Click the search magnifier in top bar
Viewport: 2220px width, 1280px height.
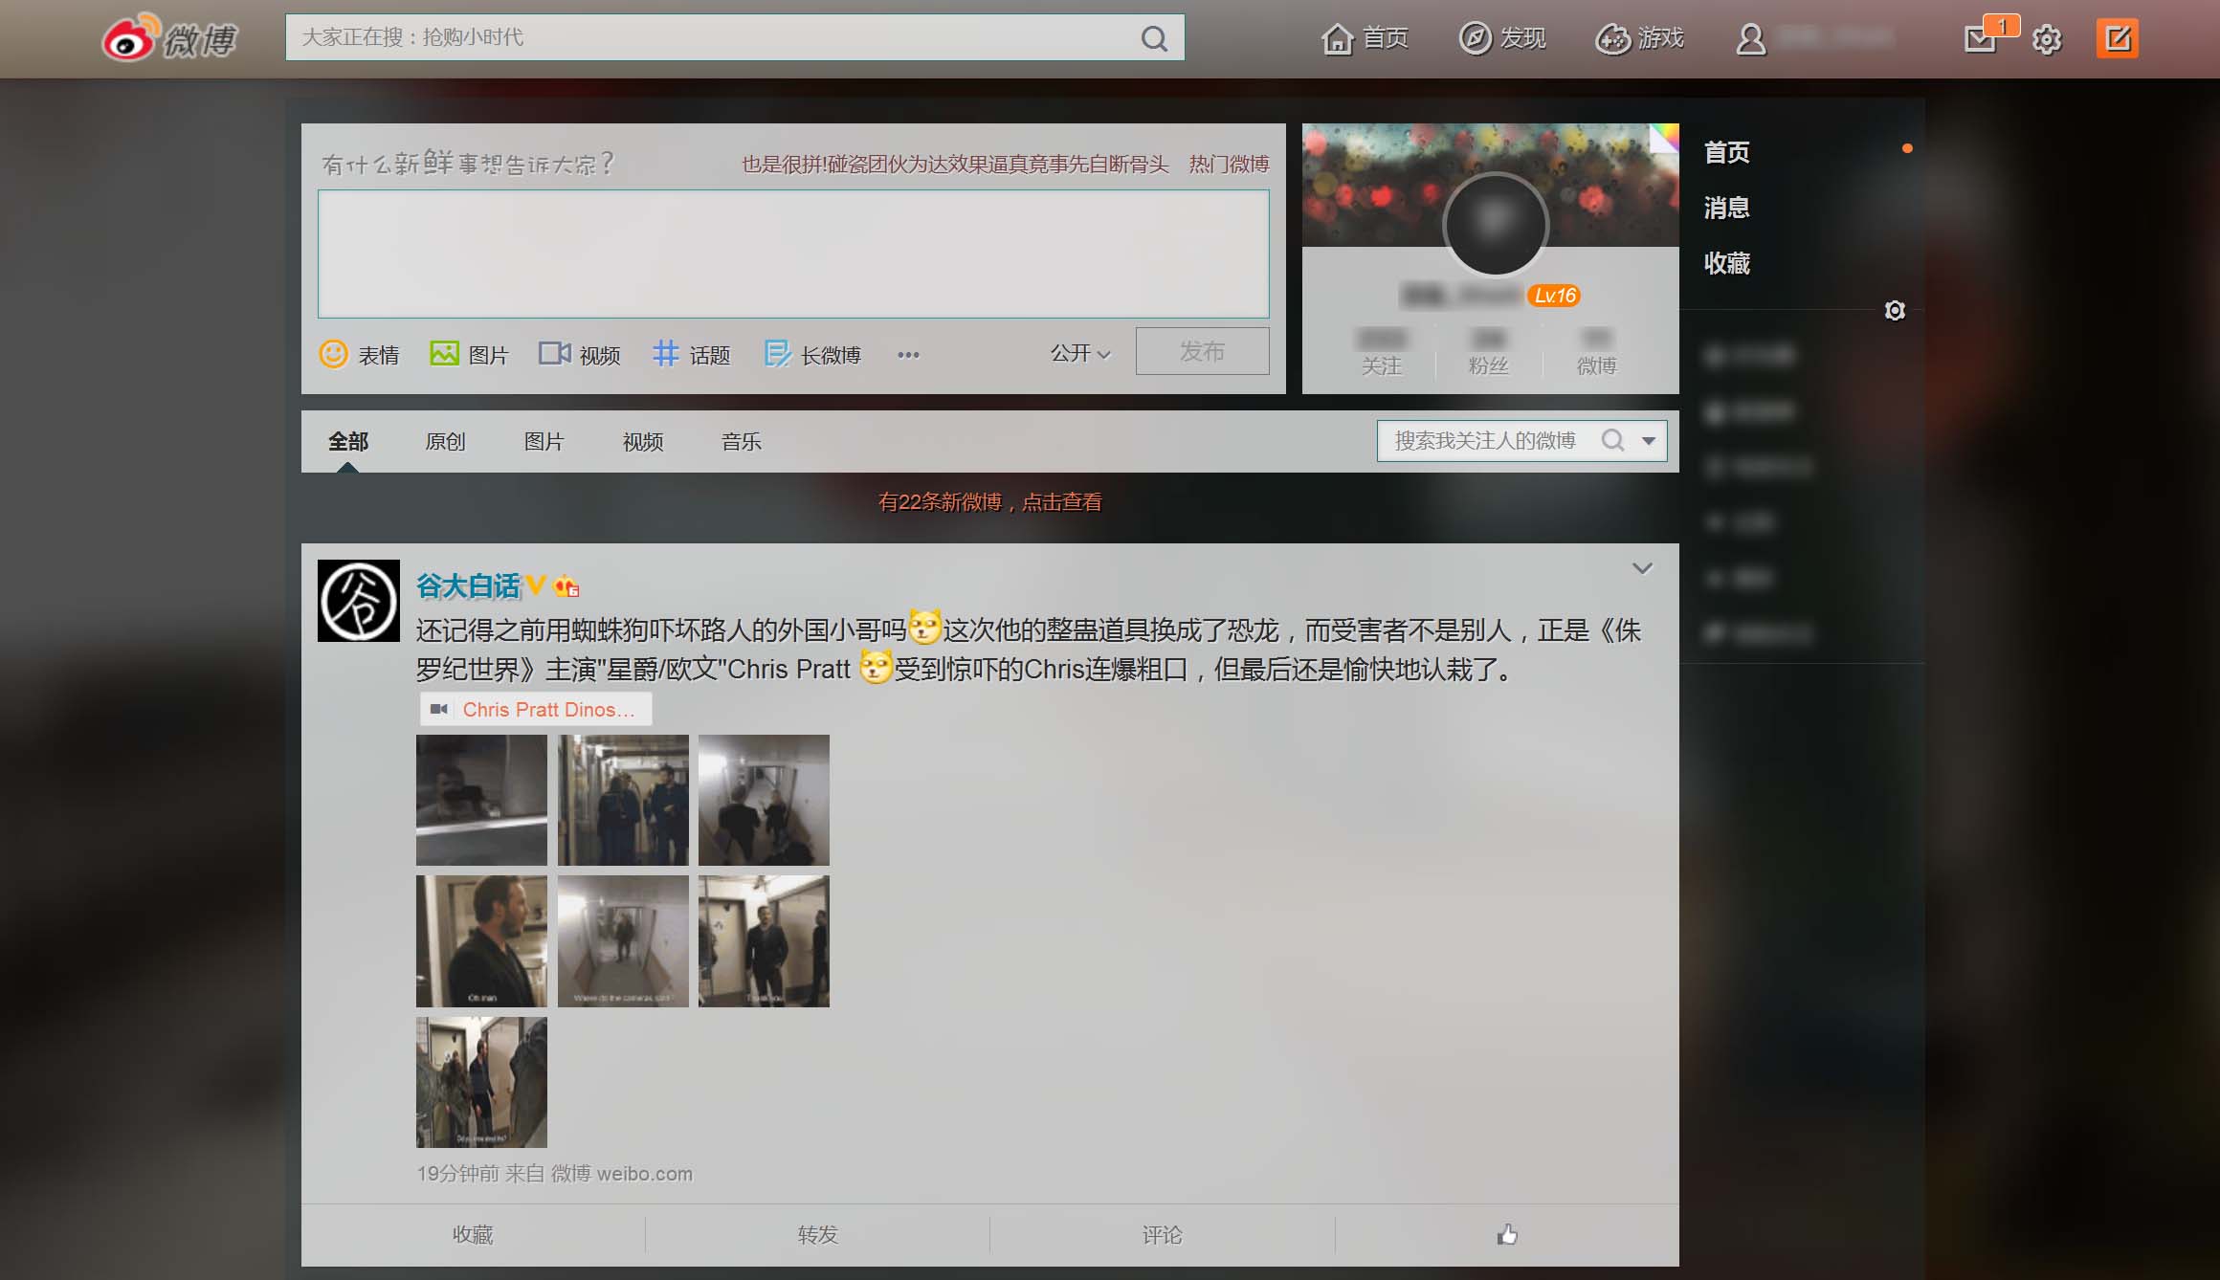1154,38
